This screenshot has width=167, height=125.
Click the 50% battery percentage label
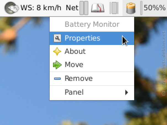point(155,8)
